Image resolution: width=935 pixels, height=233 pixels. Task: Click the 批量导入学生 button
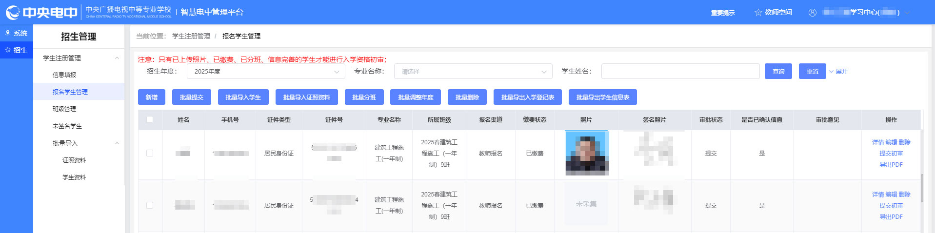point(243,97)
